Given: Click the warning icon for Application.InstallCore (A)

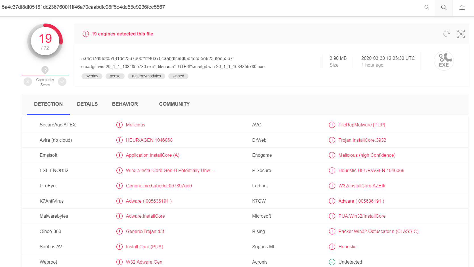Looking at the screenshot, I should tap(119, 155).
